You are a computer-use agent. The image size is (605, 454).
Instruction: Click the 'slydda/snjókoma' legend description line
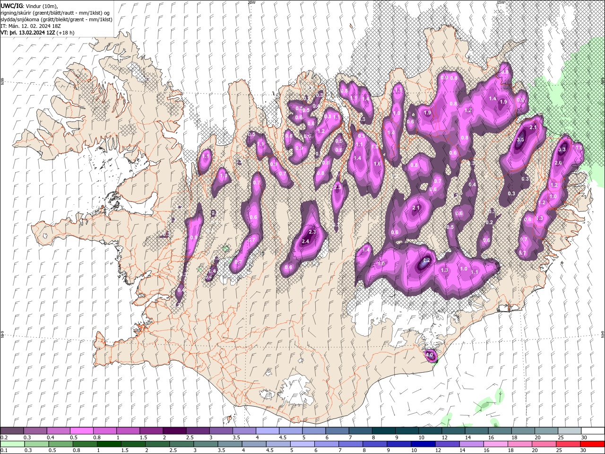coord(56,19)
